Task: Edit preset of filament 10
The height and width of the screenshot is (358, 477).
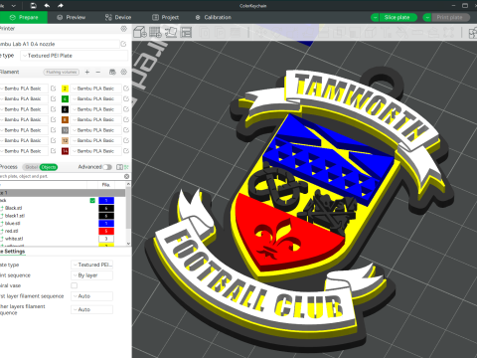Action: point(126,130)
